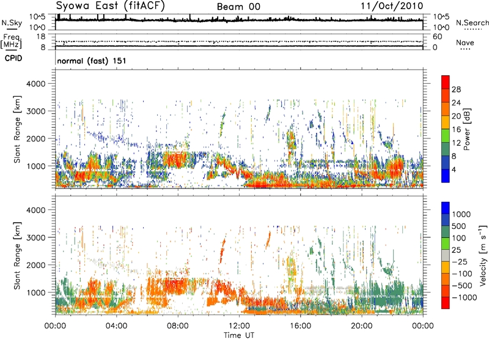Click the "100" velocity colorbar label

pyautogui.click(x=459, y=238)
